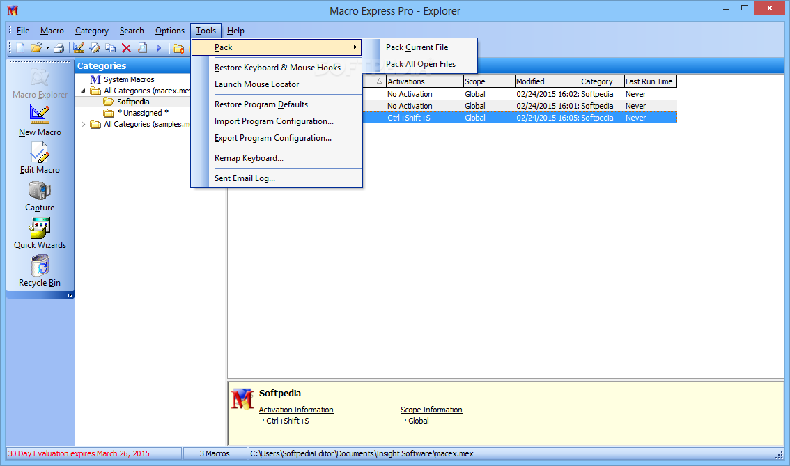Choose Pack All Open Files

coord(419,64)
